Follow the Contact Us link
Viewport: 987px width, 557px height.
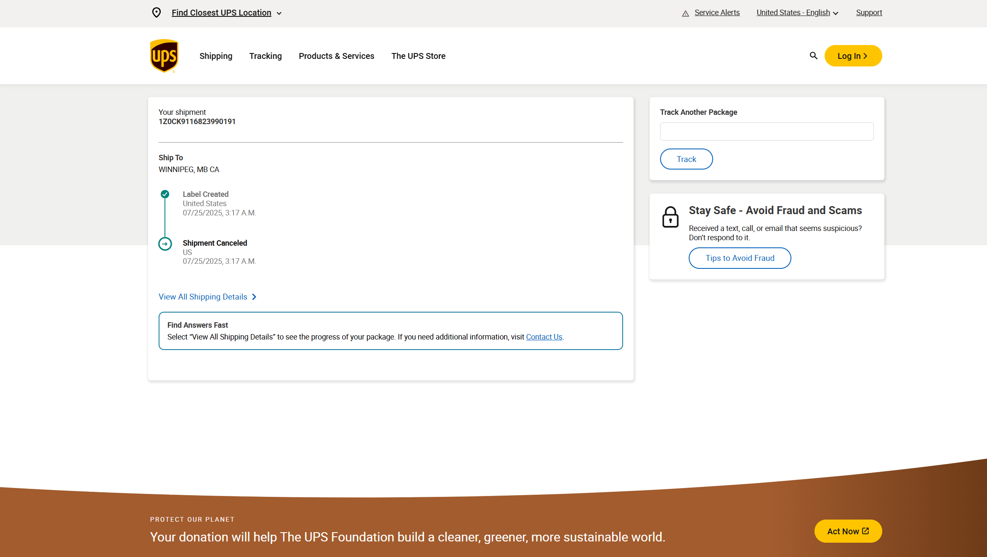pyautogui.click(x=544, y=337)
